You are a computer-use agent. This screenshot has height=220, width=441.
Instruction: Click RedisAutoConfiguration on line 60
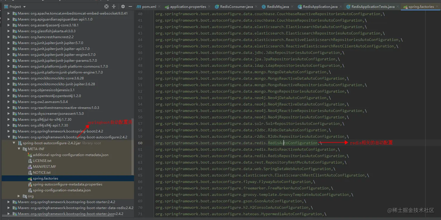[292, 143]
